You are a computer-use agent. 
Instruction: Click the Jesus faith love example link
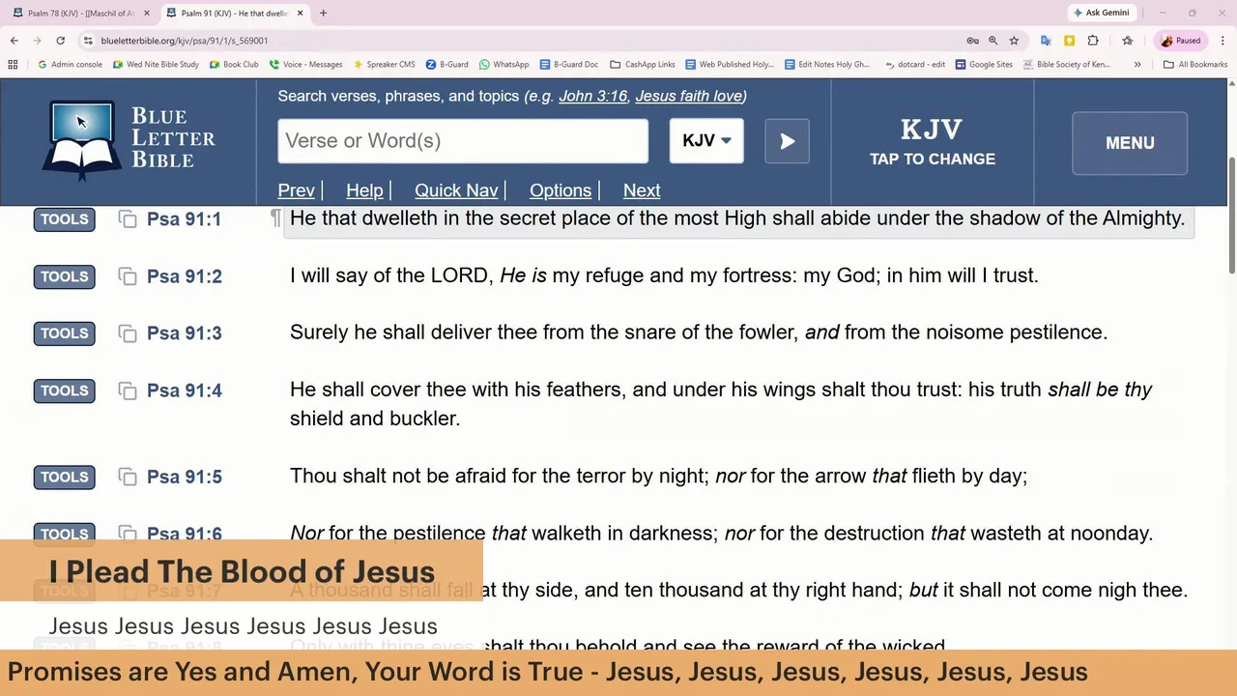[689, 96]
